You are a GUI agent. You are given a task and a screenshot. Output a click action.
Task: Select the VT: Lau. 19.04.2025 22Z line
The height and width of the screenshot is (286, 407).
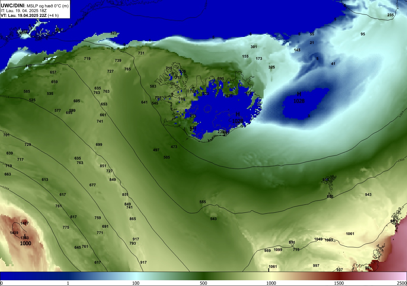[x=30, y=15]
